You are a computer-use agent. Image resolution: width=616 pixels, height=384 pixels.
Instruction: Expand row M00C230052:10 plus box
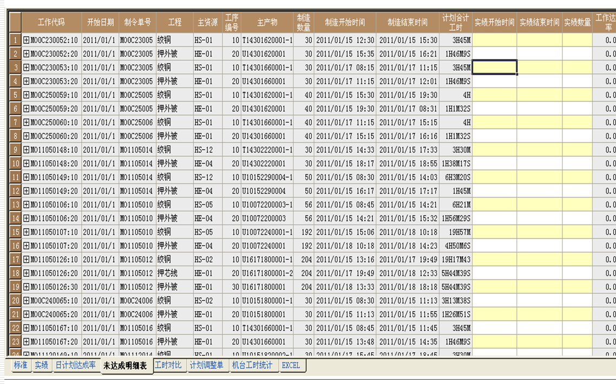pos(27,40)
